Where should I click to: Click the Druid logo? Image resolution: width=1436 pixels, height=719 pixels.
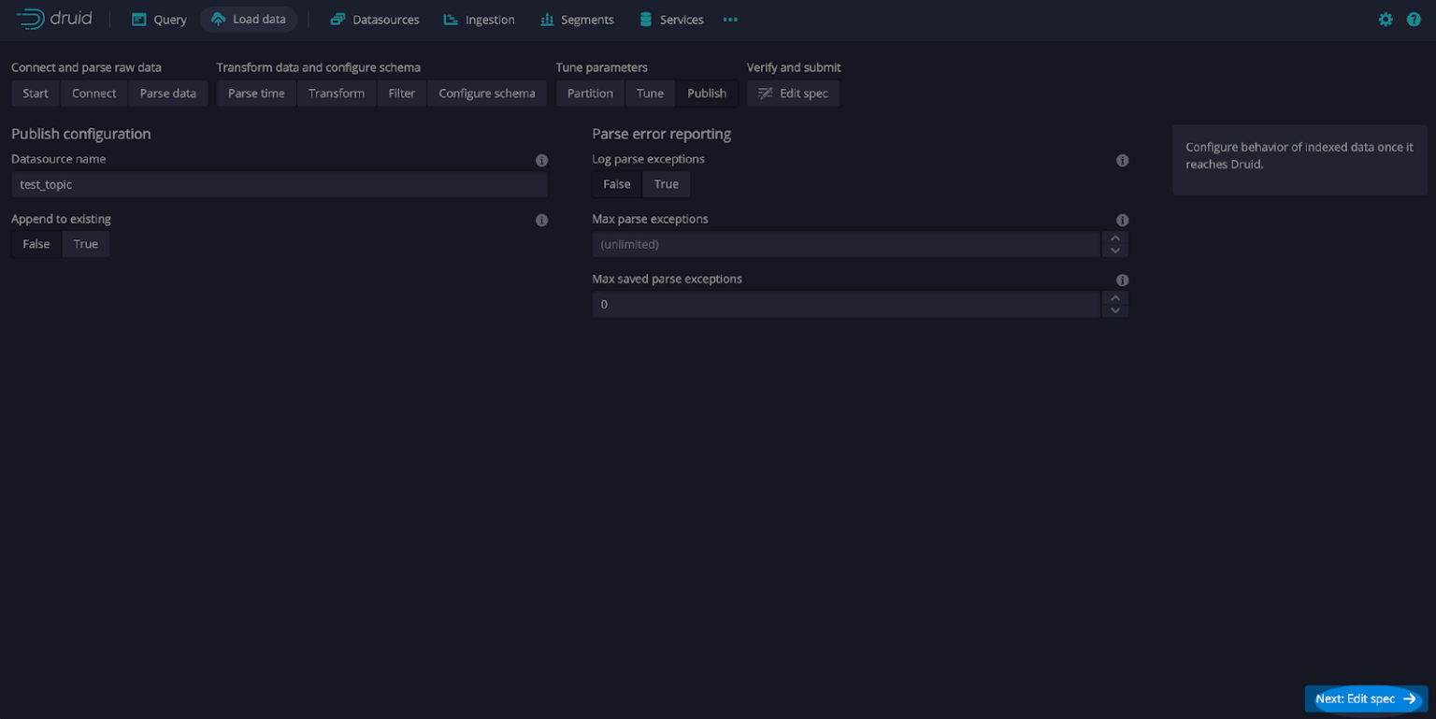point(54,19)
